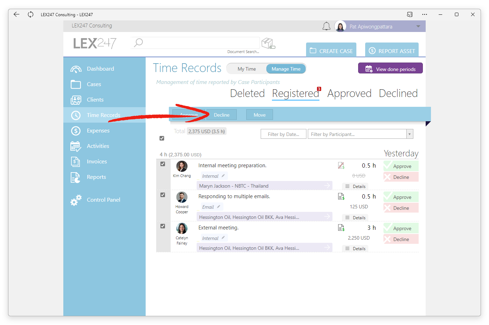Click the back arrow in title bar
Viewport: 489px width, 325px height.
coord(17,14)
